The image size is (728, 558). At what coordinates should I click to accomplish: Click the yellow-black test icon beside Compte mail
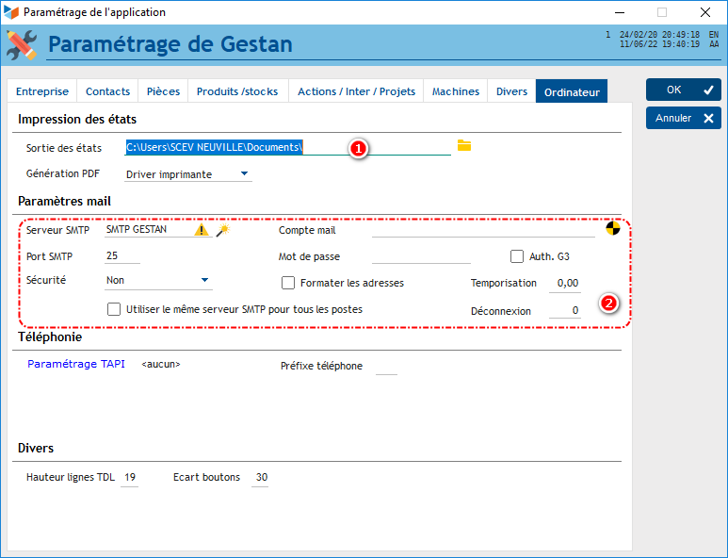pos(612,228)
